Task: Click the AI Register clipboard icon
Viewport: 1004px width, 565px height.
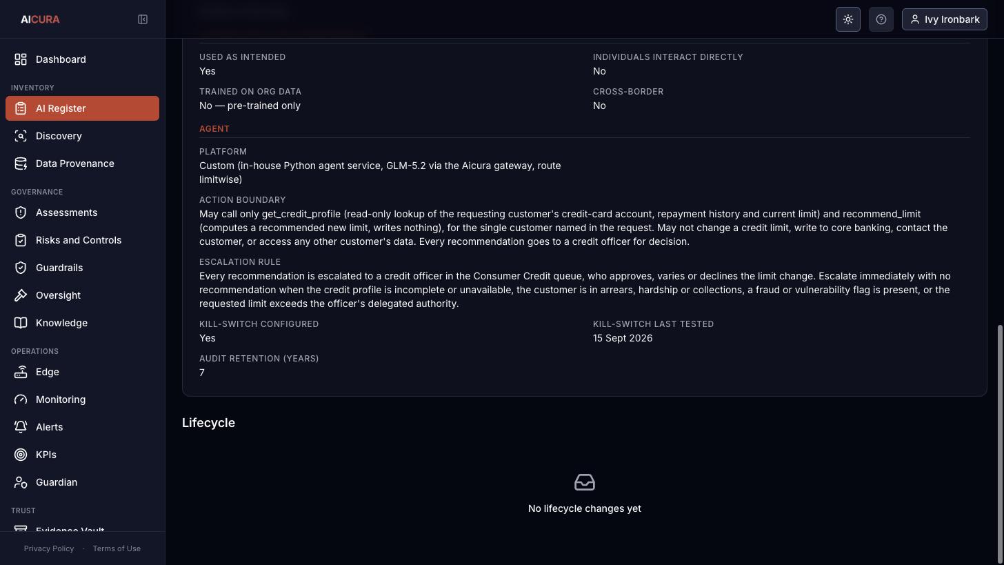Action: (21, 108)
